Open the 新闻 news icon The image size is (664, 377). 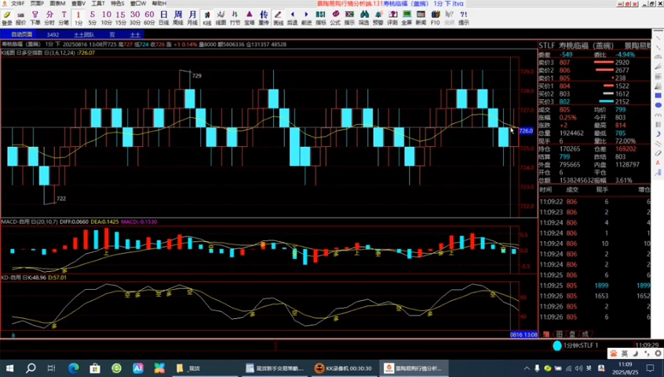coord(421,18)
